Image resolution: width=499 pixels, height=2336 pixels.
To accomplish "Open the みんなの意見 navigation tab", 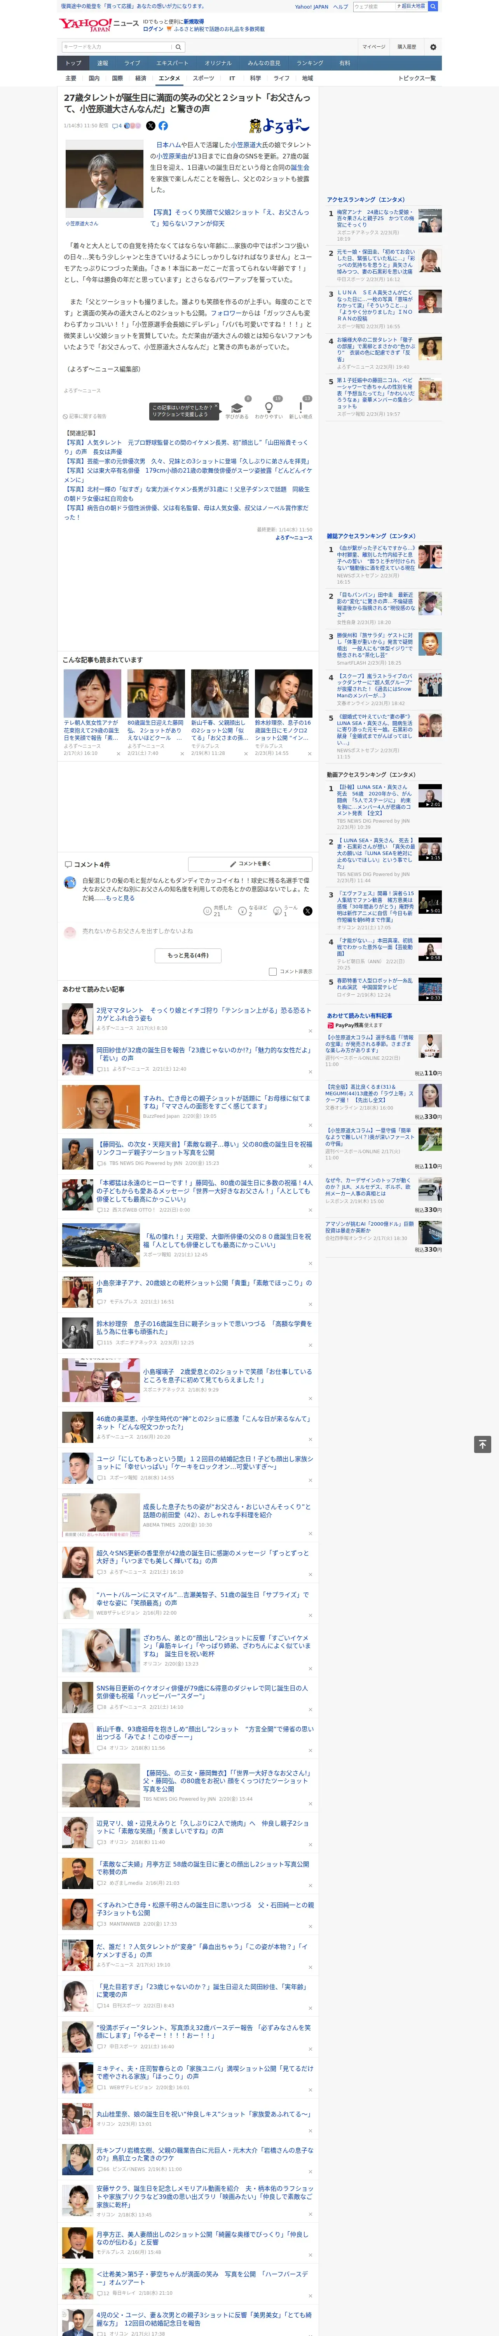I will point(263,63).
